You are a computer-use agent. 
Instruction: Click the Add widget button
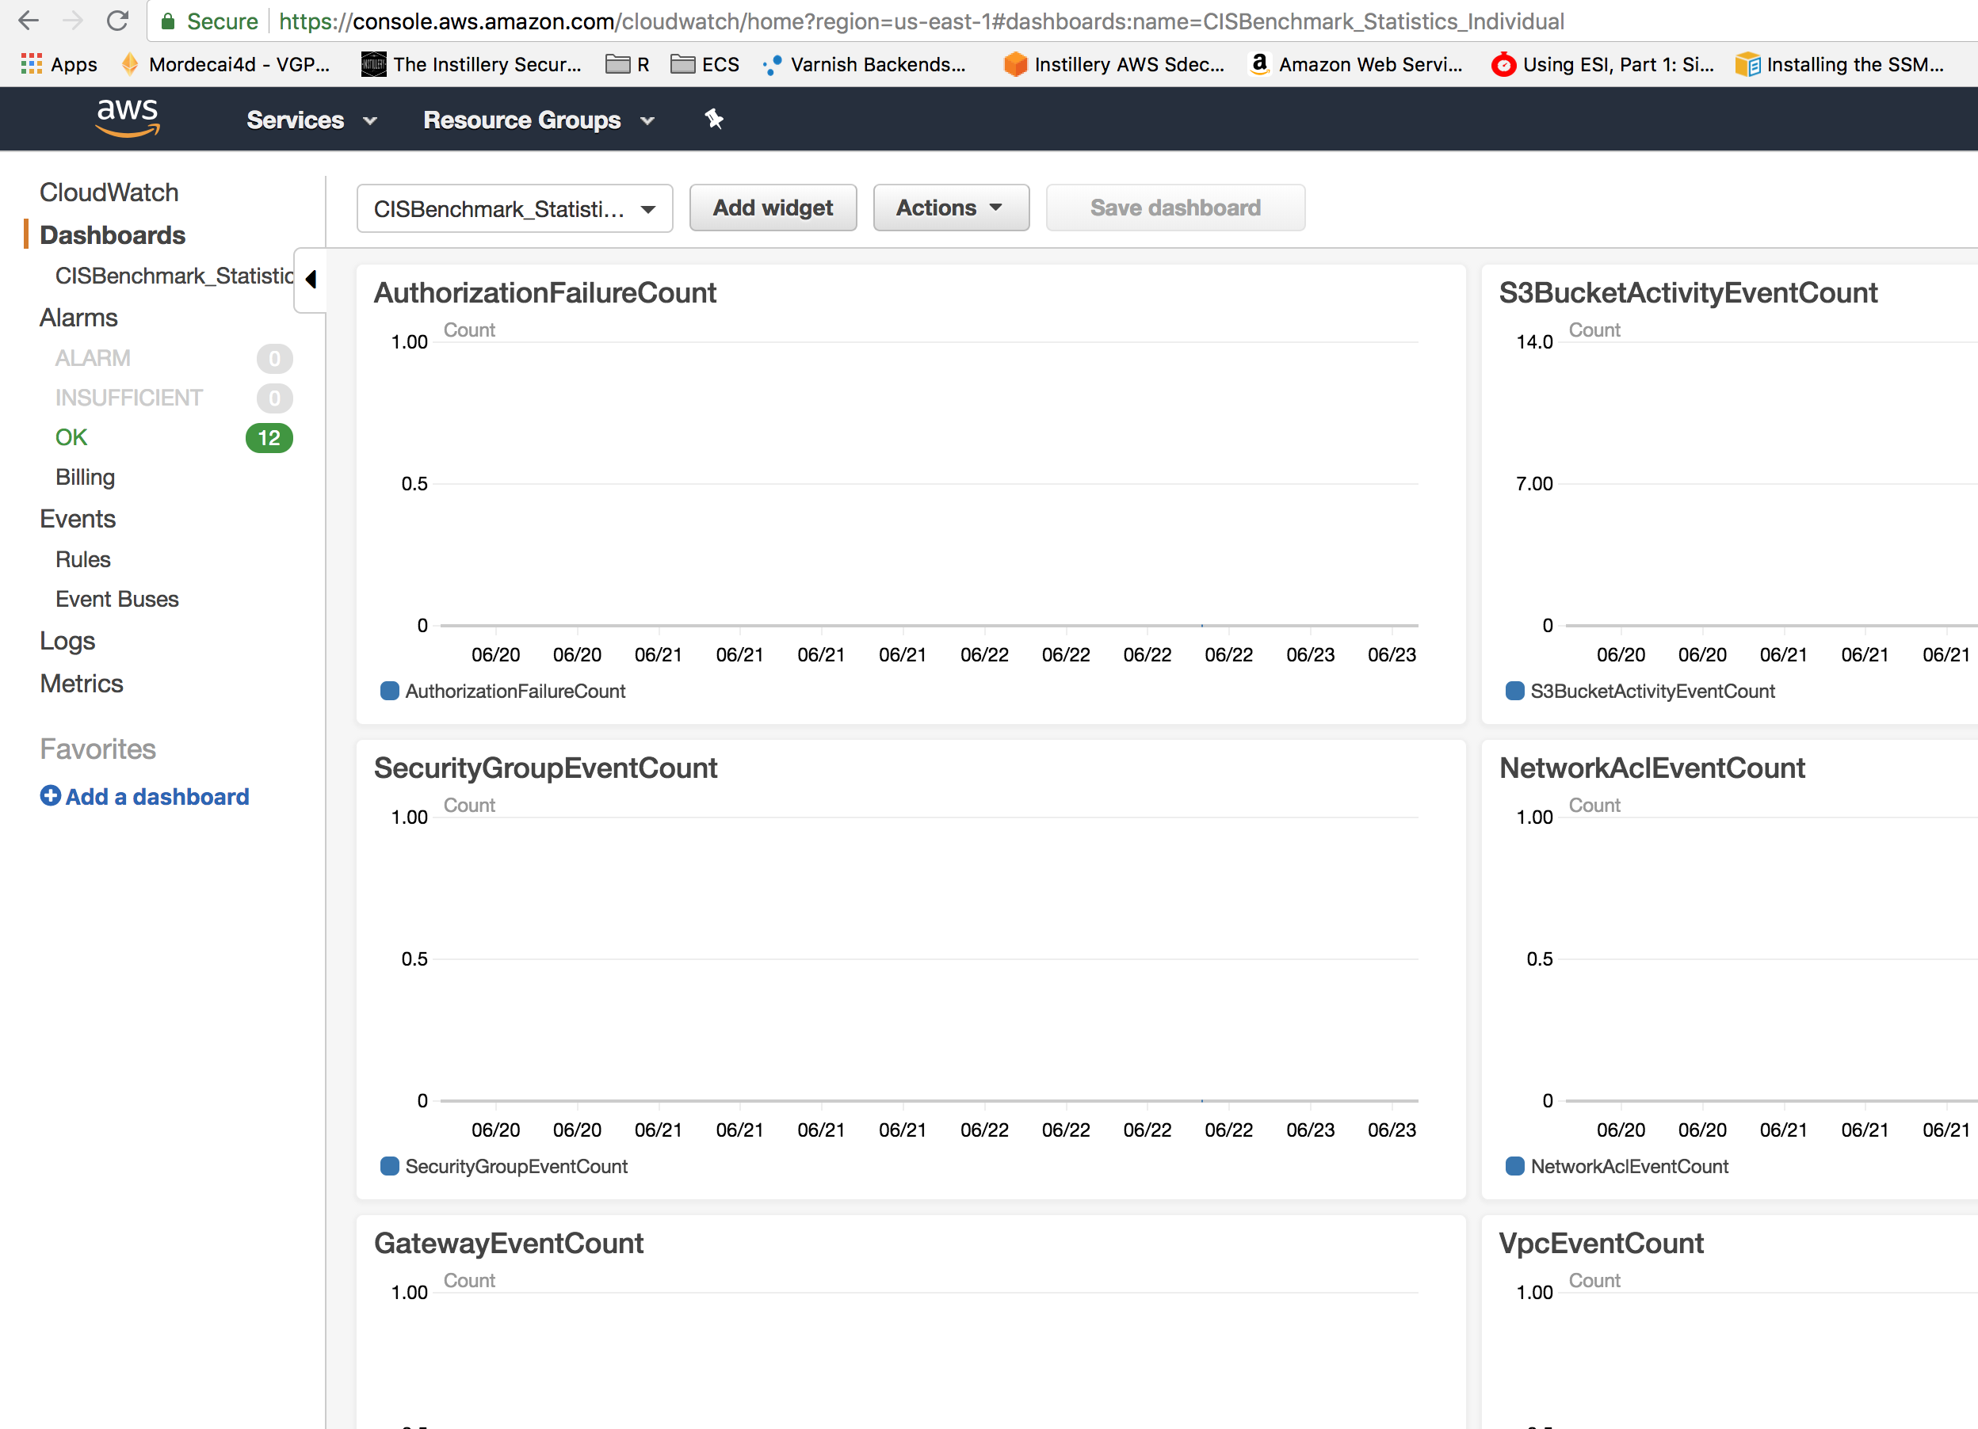tap(774, 208)
